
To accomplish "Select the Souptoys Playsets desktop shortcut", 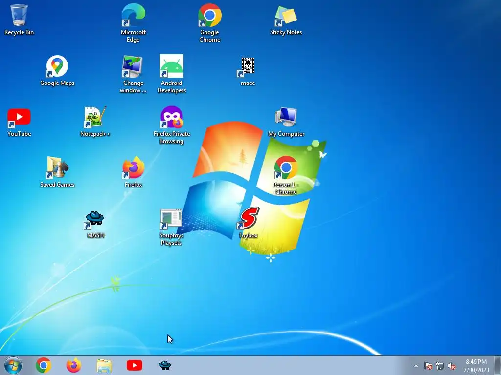I will [x=172, y=227].
